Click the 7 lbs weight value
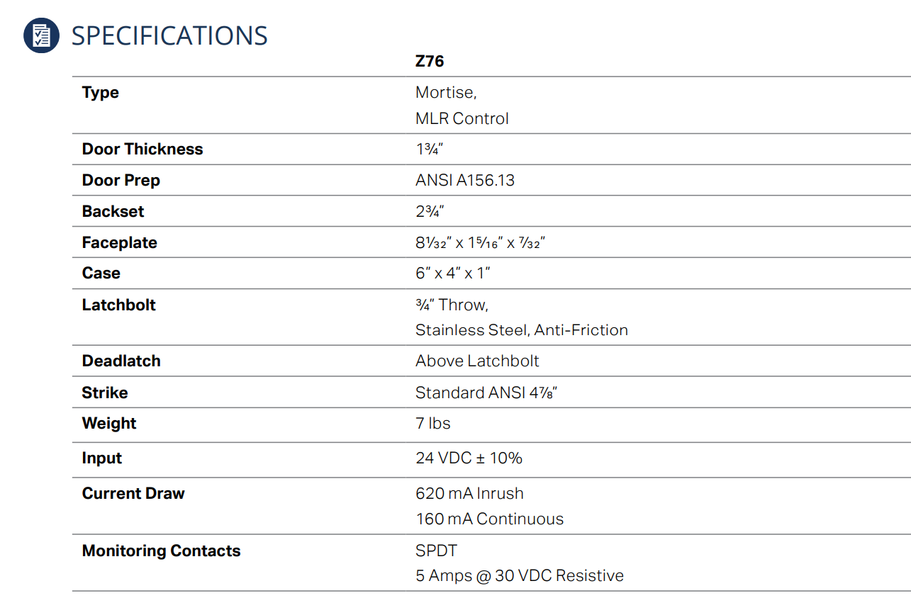 point(433,424)
